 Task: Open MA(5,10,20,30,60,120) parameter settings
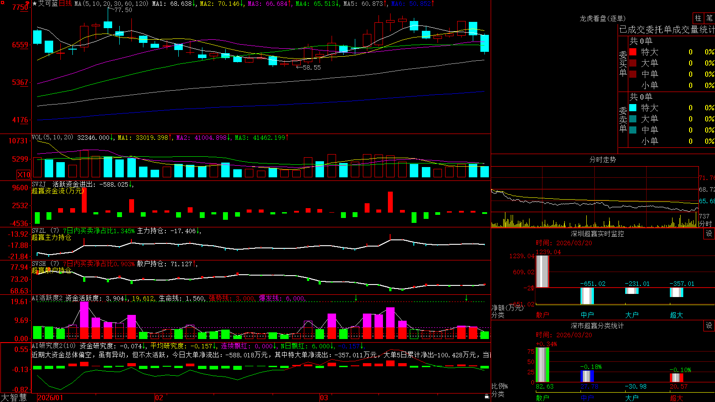coord(111,4)
